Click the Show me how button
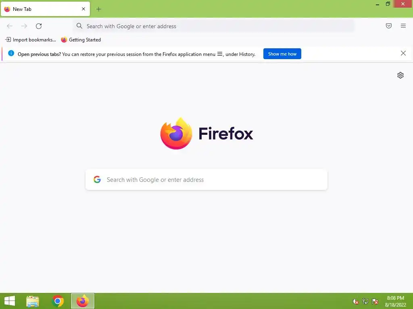The height and width of the screenshot is (309, 413). pos(282,54)
